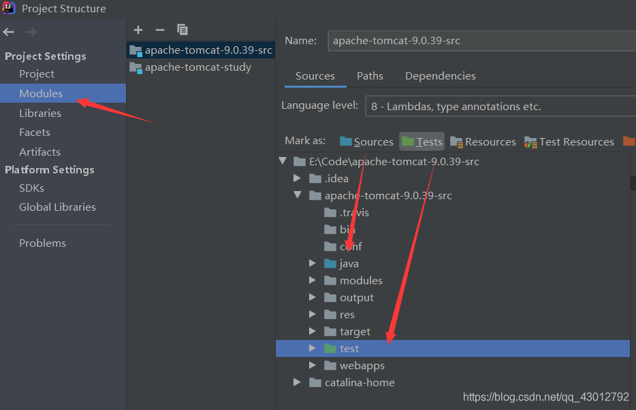Click the target folder icon
Screen dimensions: 636x410
click(330, 331)
